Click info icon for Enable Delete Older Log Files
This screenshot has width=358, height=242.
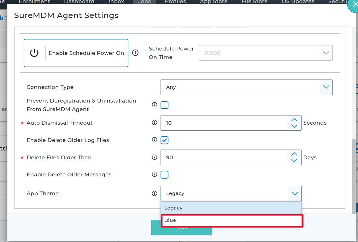155,140
